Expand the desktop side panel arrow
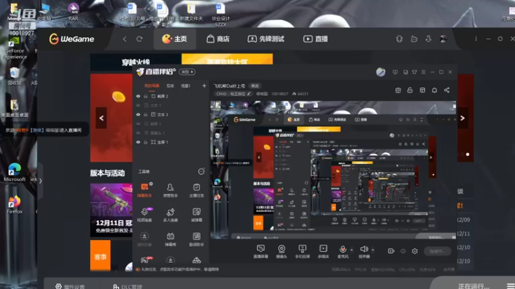 click(41, 181)
